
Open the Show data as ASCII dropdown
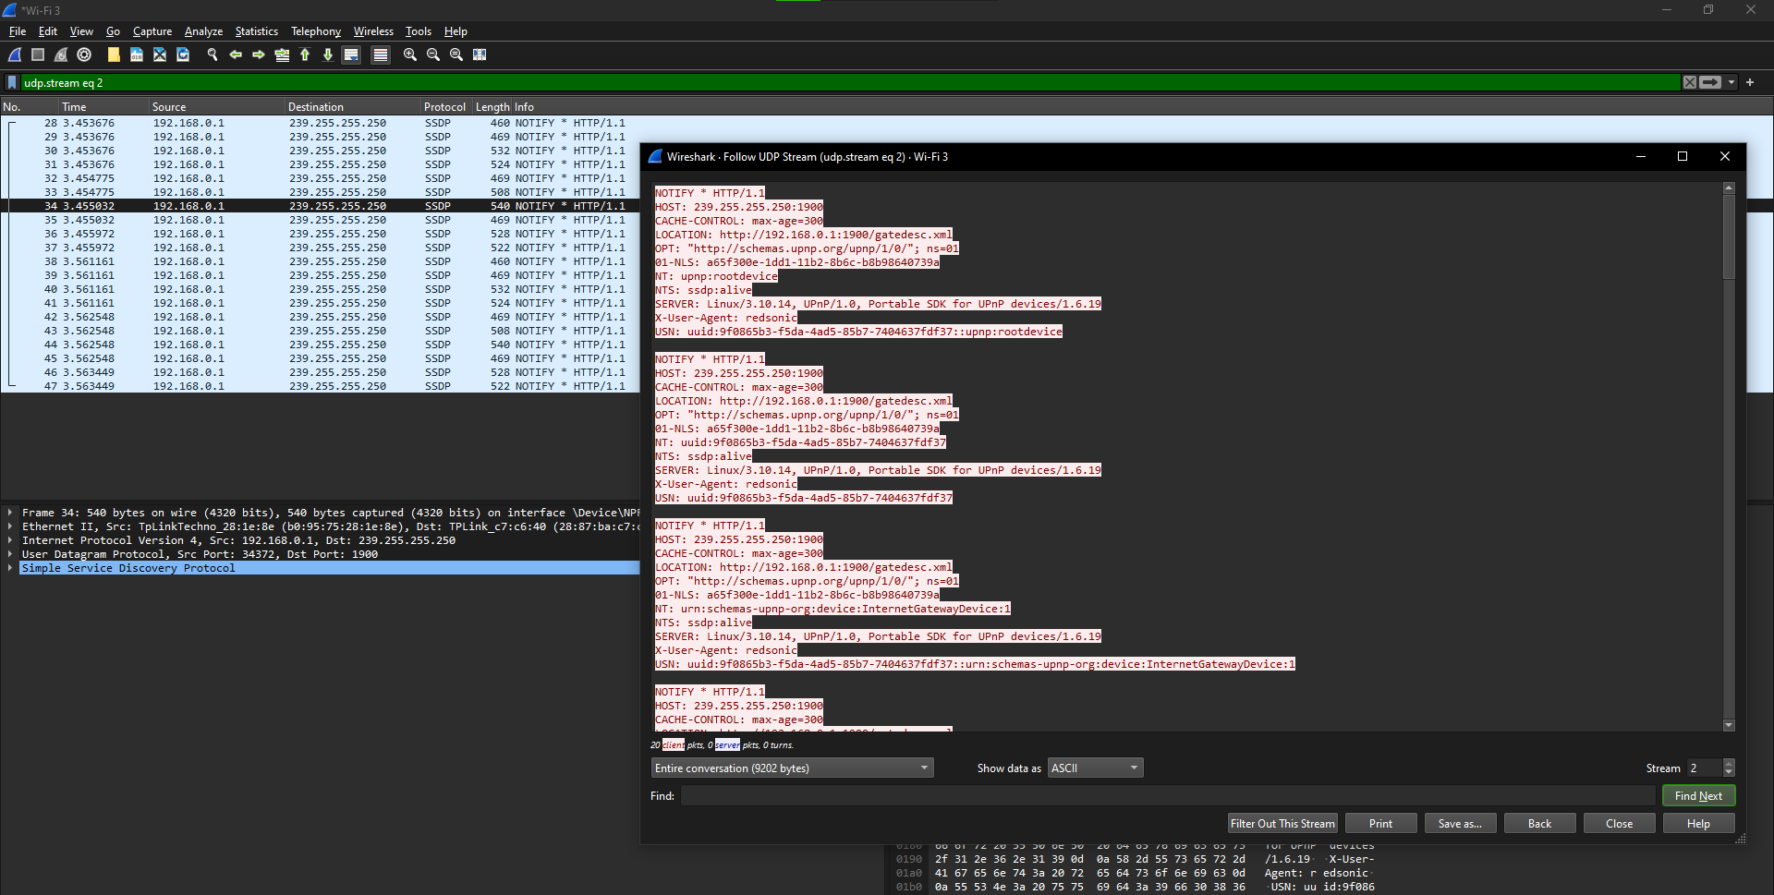[x=1095, y=768]
